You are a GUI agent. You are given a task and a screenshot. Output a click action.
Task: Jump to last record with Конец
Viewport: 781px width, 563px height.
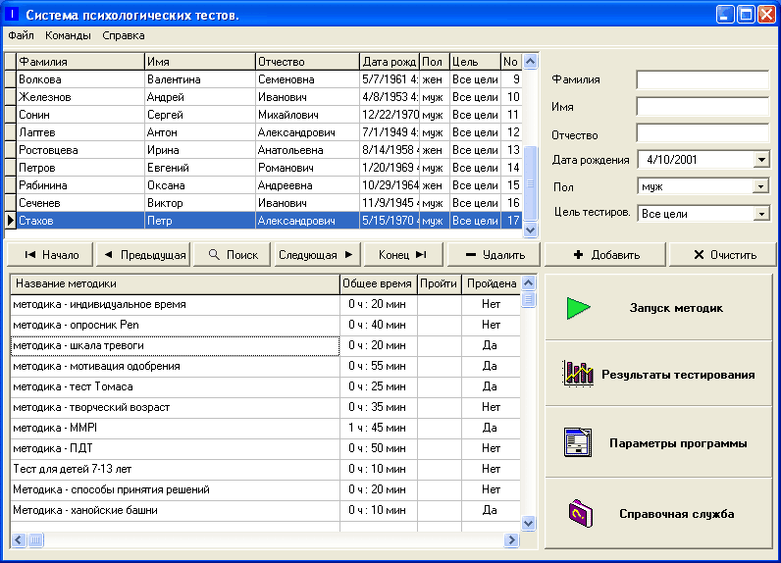pyautogui.click(x=402, y=255)
